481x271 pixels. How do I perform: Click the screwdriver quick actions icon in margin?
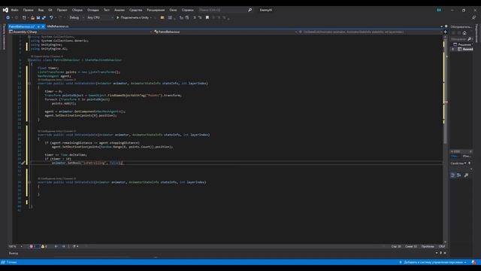[x=23, y=163]
